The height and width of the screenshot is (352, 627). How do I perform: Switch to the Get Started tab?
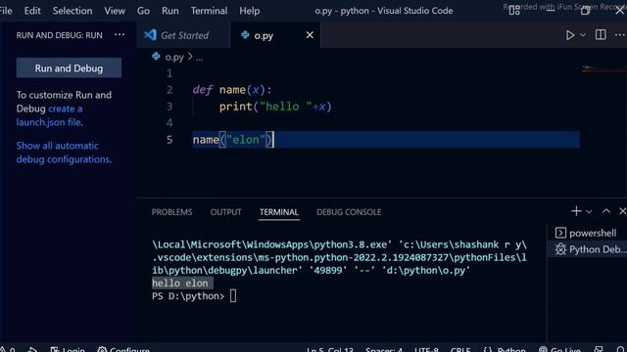[x=183, y=35]
